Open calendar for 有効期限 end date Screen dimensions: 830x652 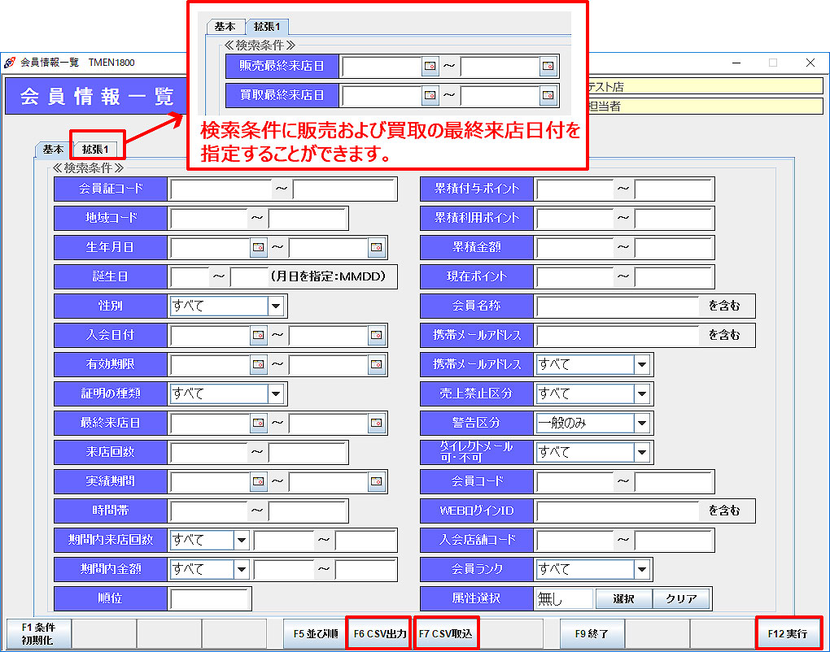tap(377, 364)
